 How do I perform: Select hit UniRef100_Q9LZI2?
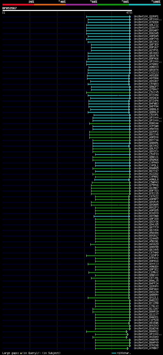point(146,25)
